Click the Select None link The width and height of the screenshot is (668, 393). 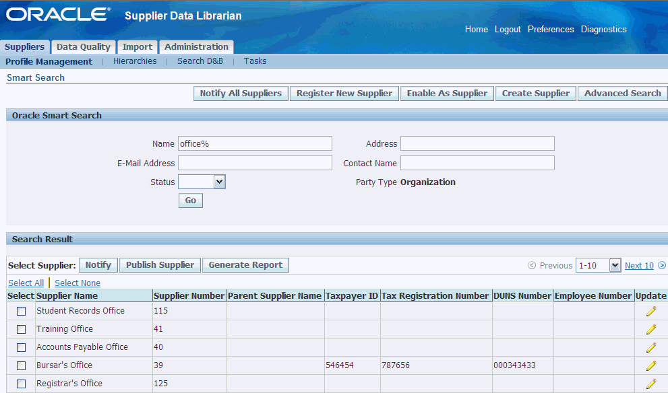tap(78, 283)
